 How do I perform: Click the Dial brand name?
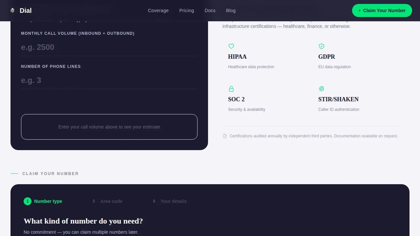point(26,10)
